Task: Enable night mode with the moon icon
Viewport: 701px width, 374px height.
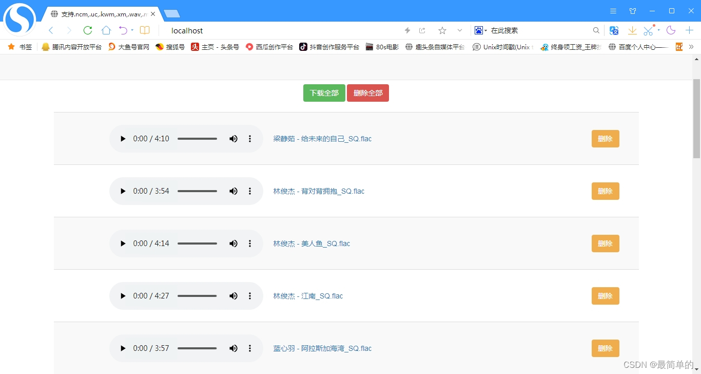Action: point(671,30)
